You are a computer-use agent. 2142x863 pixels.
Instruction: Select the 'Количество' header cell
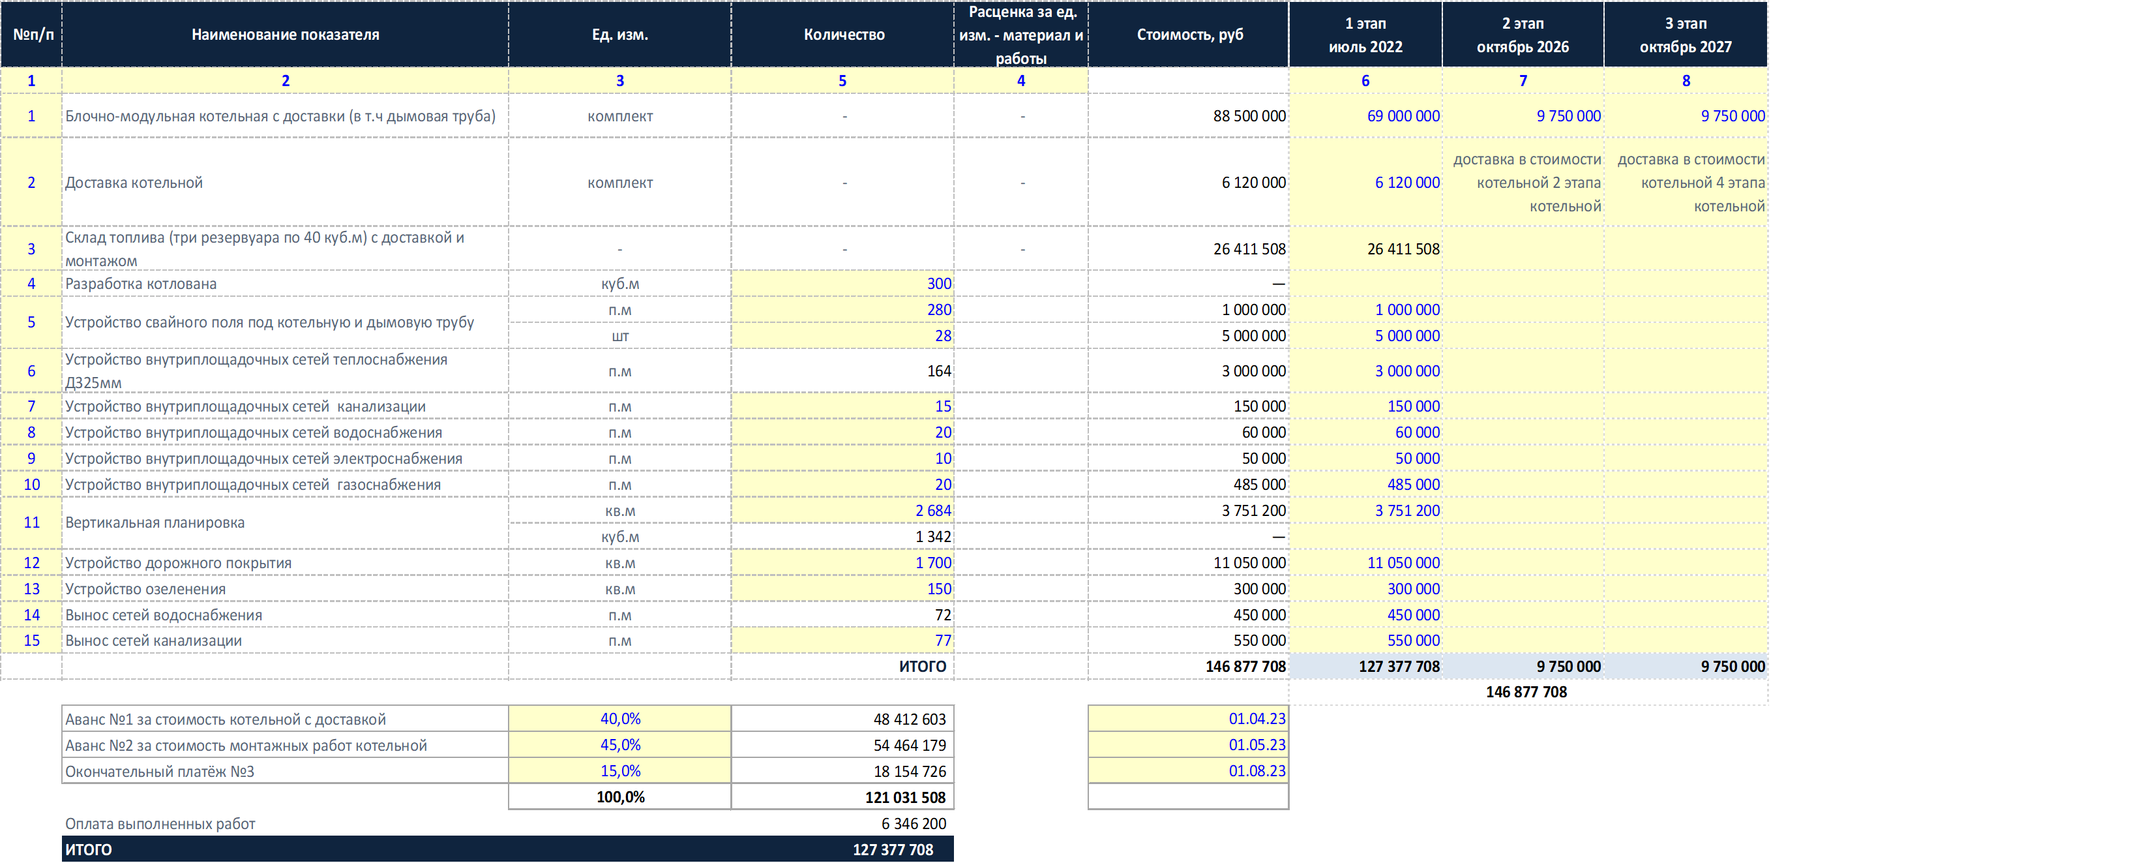(843, 34)
